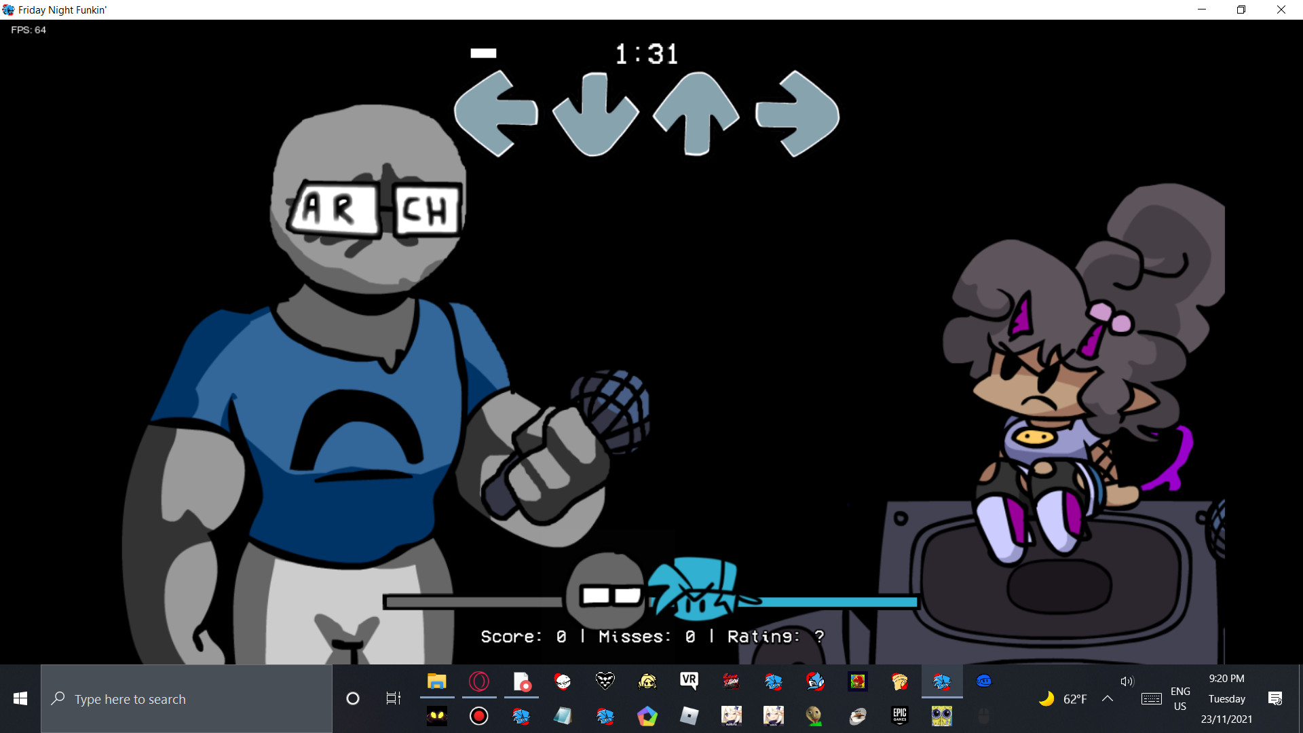1303x733 pixels.
Task: Select the highlighted Friday Night Funkin' taskbar icon
Action: (x=943, y=682)
